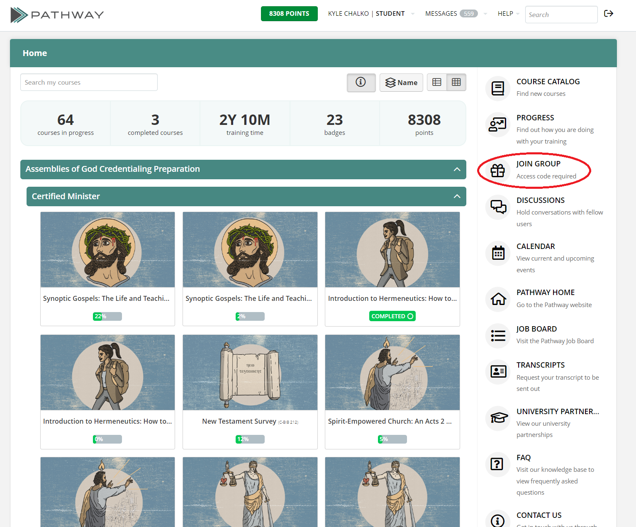Open the Help menu
636x527 pixels.
click(x=508, y=14)
